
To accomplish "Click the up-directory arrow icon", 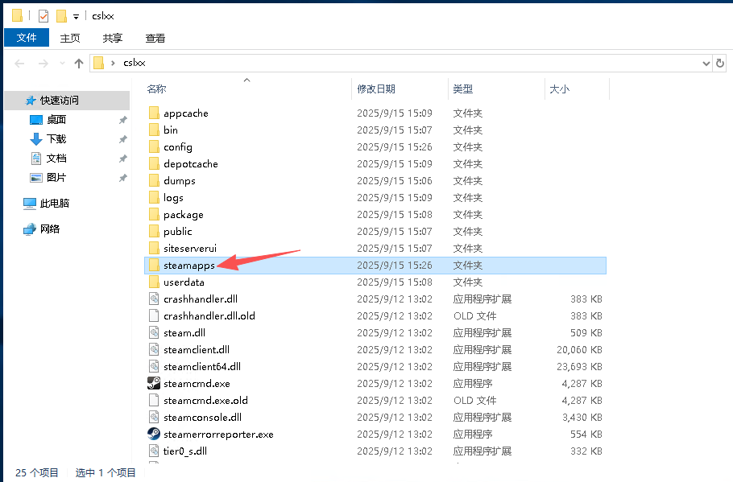I will coord(78,63).
